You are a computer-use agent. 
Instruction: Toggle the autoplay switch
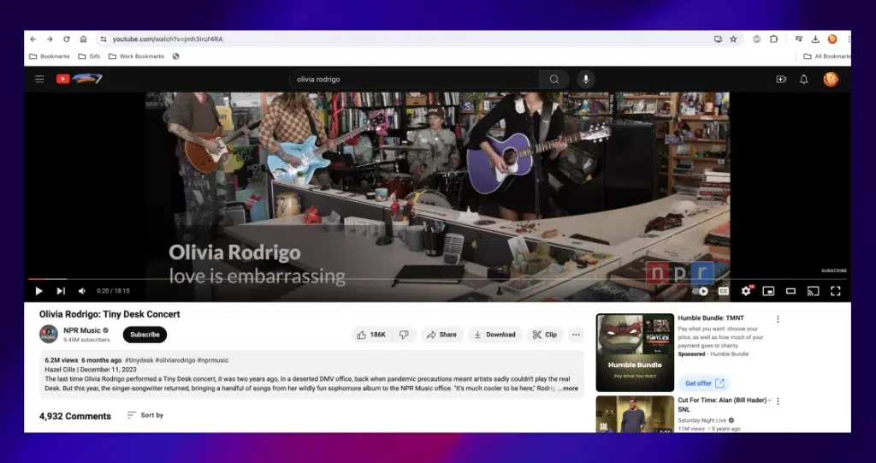(x=700, y=291)
